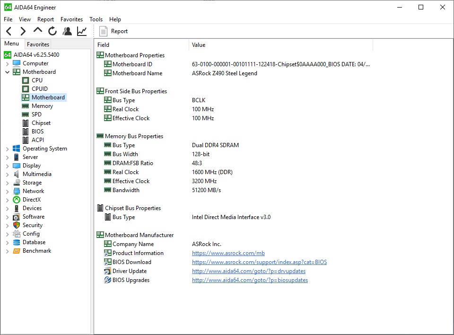Go back with the left arrow toolbar icon

[9, 31]
